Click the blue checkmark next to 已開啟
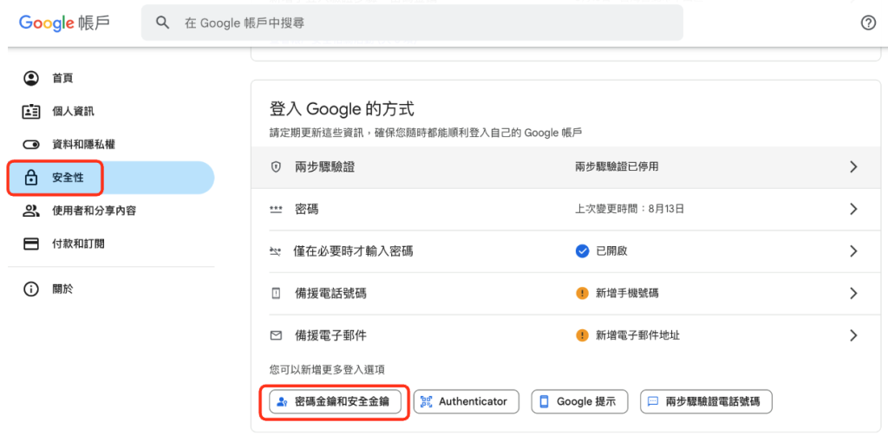 pyautogui.click(x=582, y=251)
